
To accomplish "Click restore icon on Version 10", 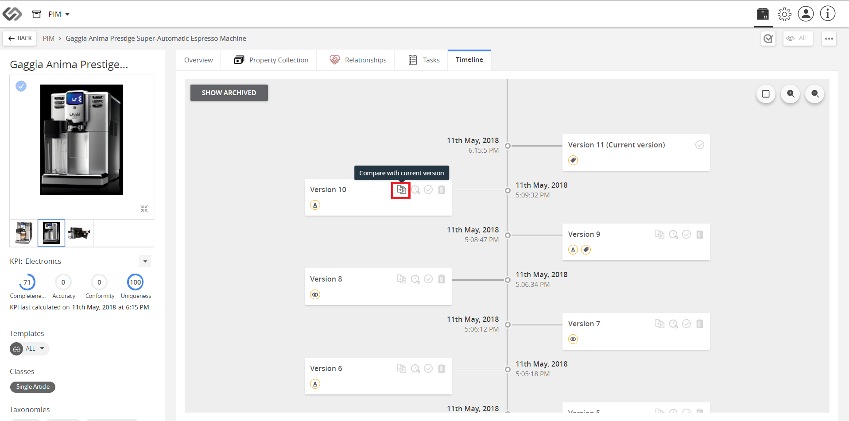I will pos(415,190).
